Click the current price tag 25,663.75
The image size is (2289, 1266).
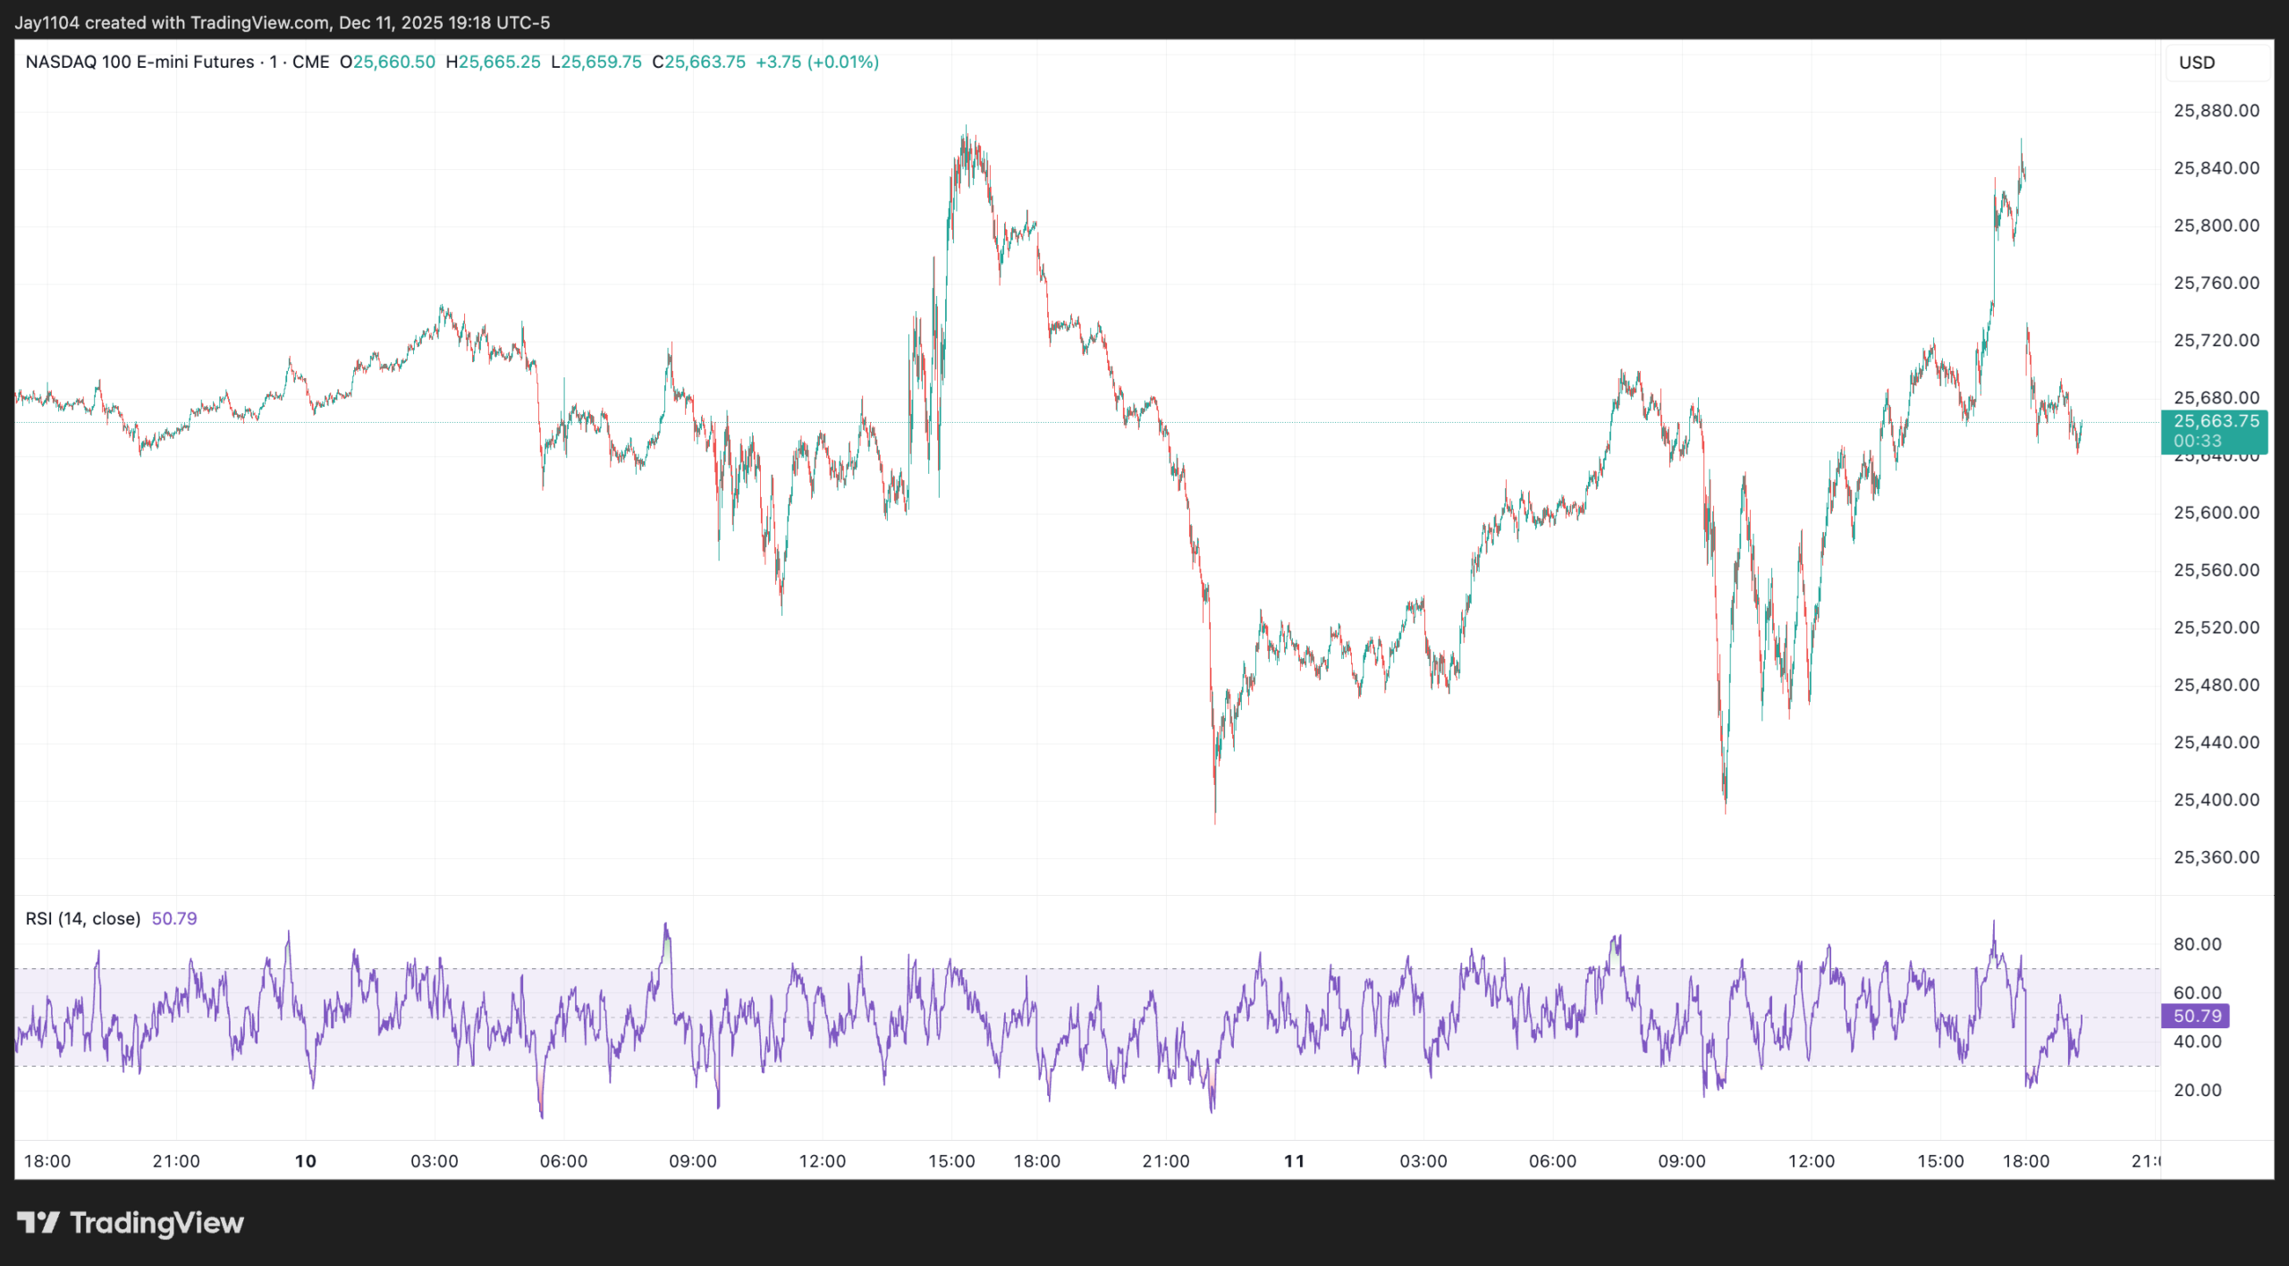(2216, 421)
